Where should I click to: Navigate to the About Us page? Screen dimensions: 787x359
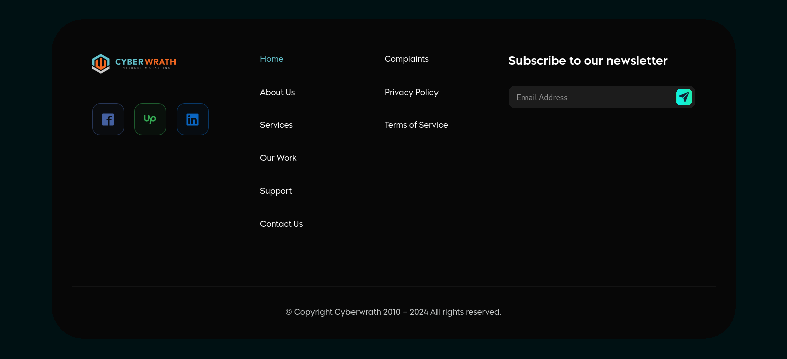tap(277, 92)
